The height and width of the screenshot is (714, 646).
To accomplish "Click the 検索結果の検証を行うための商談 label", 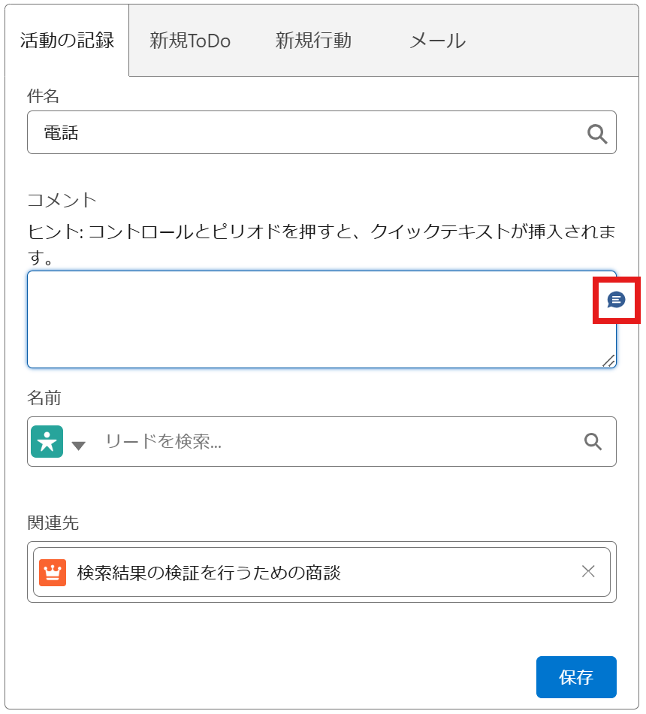I will click(x=209, y=573).
